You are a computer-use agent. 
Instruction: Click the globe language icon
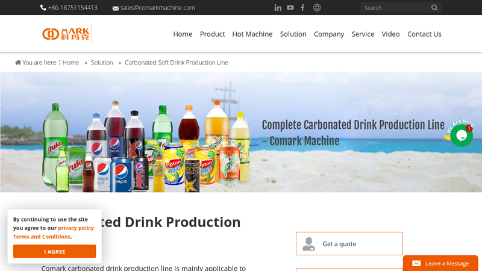[x=317, y=7]
